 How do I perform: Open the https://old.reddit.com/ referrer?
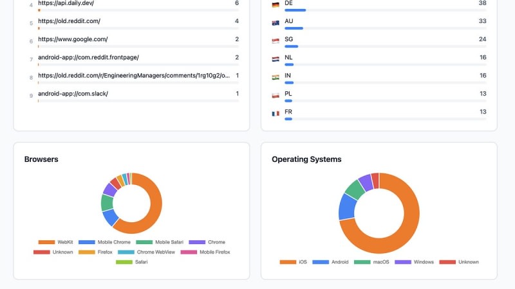[x=69, y=21]
